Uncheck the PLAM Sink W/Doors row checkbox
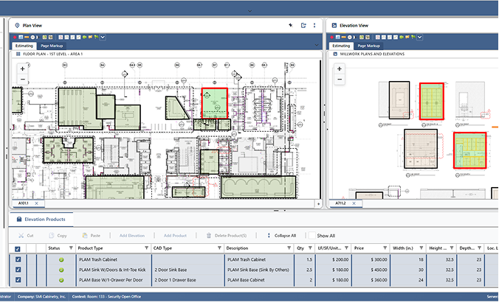This screenshot has width=499, height=302. click(x=18, y=270)
